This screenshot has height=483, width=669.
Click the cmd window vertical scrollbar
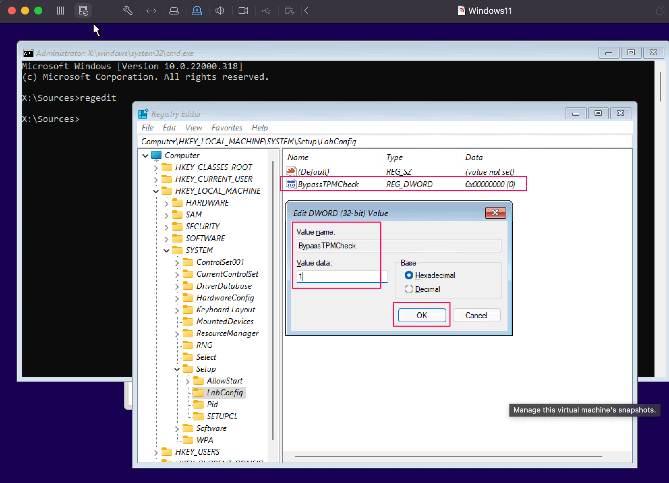pyautogui.click(x=660, y=86)
